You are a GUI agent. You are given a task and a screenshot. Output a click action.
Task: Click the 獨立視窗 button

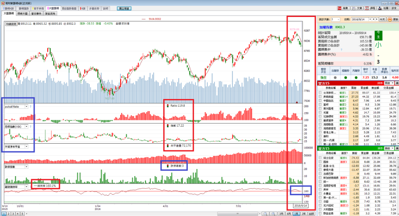tap(124, 8)
